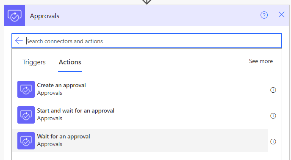Click the Start and wait for approval icon

tap(26, 115)
